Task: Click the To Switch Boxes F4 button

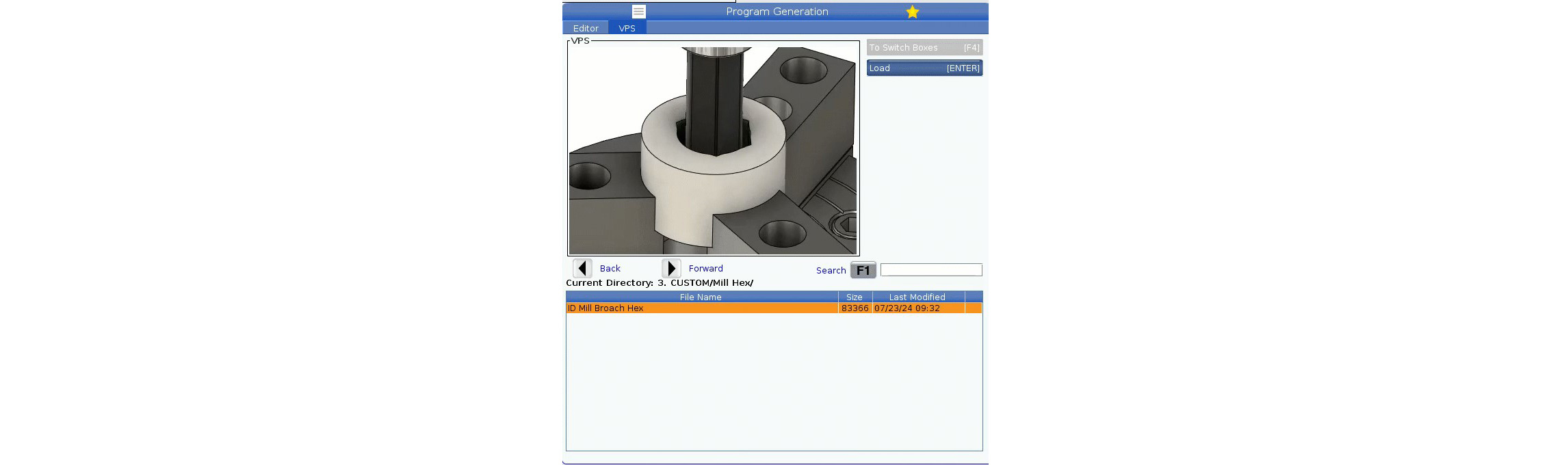Action: click(924, 47)
